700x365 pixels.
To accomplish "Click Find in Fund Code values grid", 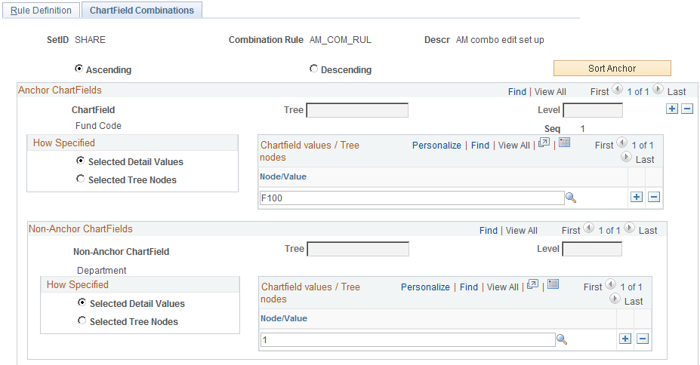I will click(x=480, y=146).
